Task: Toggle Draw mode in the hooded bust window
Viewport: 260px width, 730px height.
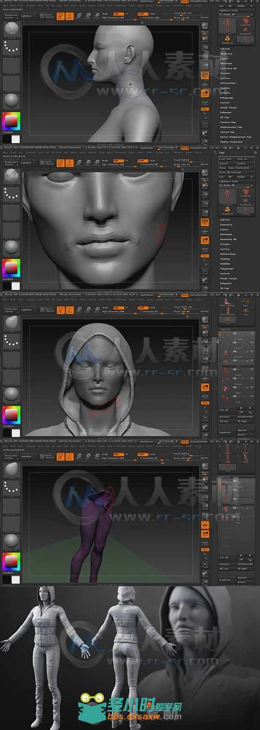Action: [x=69, y=309]
